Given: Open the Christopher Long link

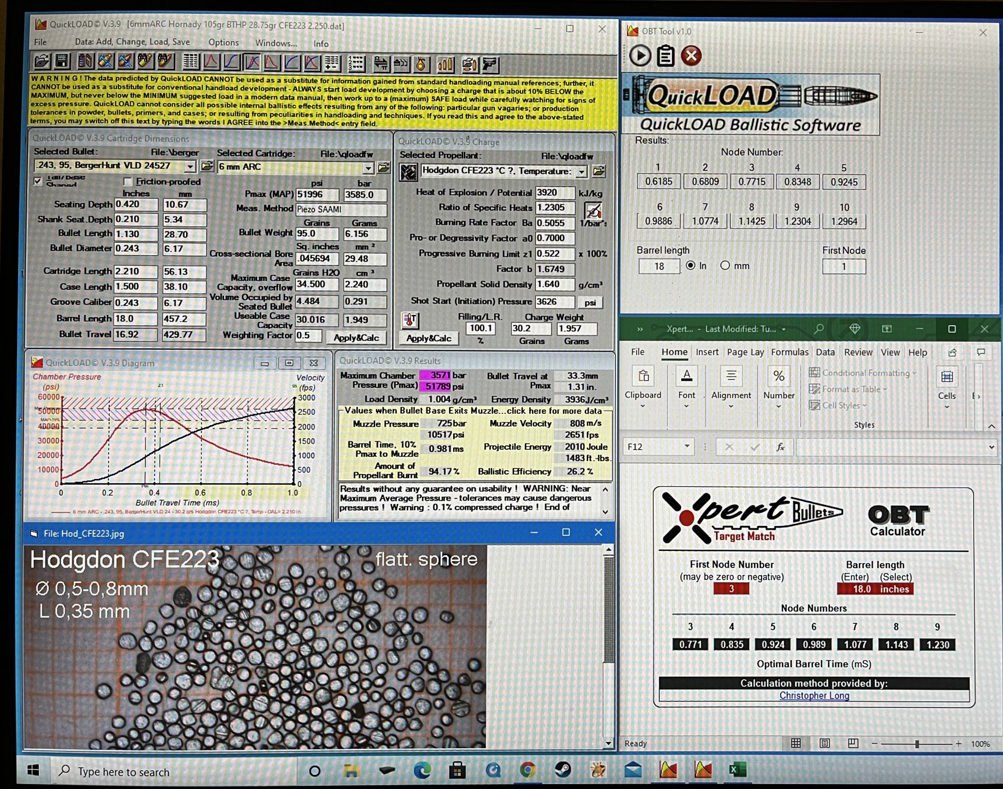Looking at the screenshot, I should (x=814, y=695).
